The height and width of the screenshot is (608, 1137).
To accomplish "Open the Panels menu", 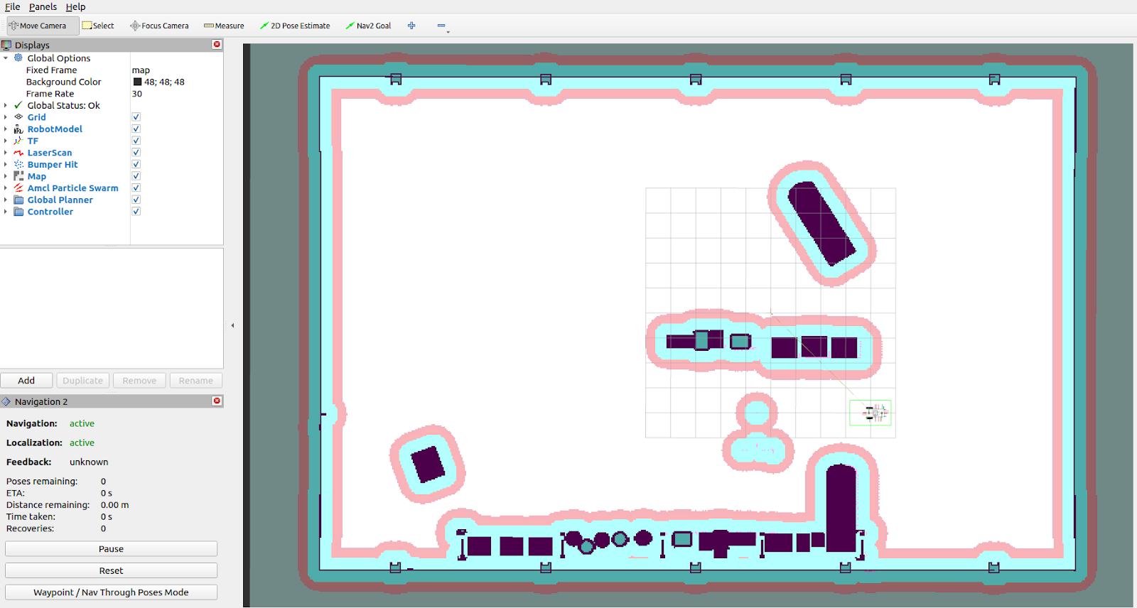I will pyautogui.click(x=43, y=6).
